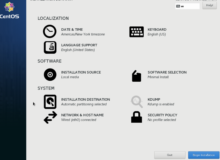Click the CentOS logo in sidebar
Image resolution: width=220 pixels, height=160 pixels.
(9, 7)
